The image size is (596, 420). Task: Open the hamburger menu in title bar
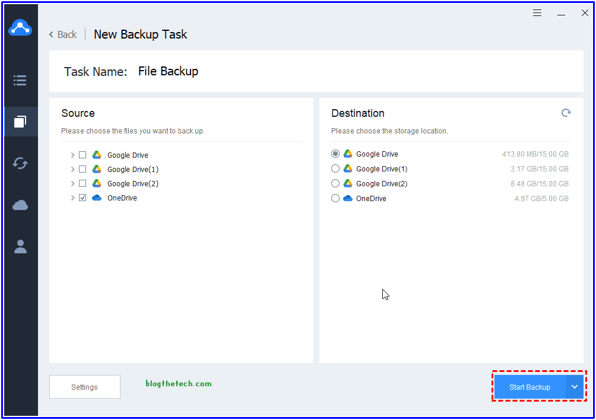click(x=537, y=13)
